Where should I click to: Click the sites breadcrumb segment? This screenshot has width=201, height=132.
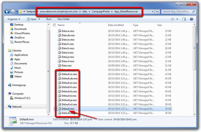[85, 12]
